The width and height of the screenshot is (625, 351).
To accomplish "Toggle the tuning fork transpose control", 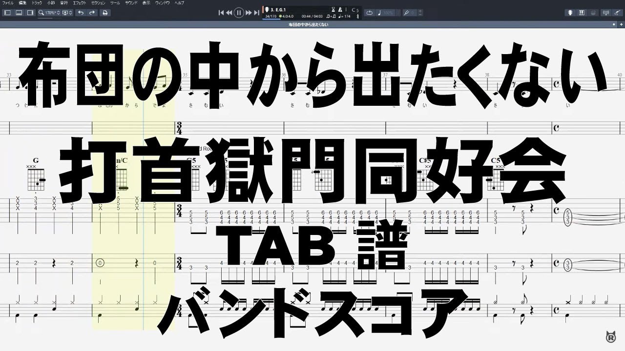I will [409, 13].
